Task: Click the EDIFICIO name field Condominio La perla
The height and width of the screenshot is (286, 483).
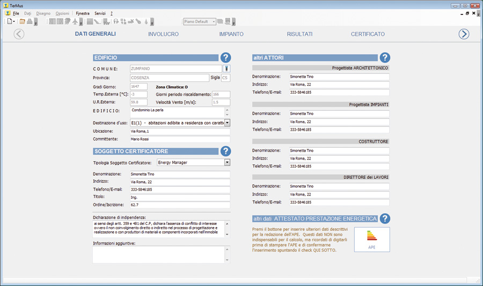Action: coord(178,112)
